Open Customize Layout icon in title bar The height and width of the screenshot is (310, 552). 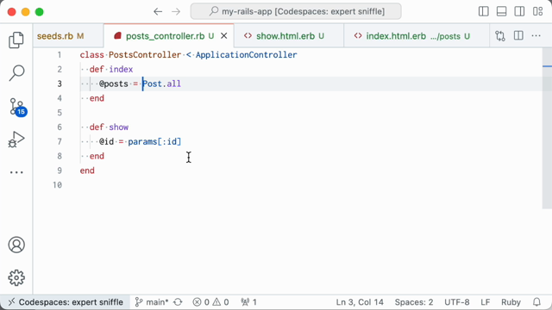point(537,11)
